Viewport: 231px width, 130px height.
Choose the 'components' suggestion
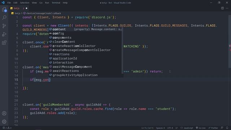pyautogui.click(x=86, y=38)
